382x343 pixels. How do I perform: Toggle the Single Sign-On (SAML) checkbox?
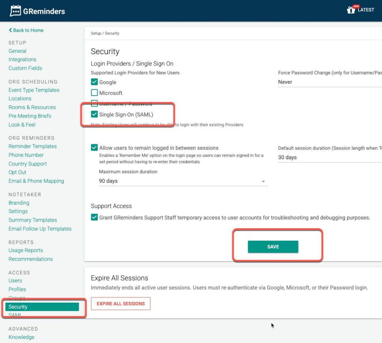(94, 114)
